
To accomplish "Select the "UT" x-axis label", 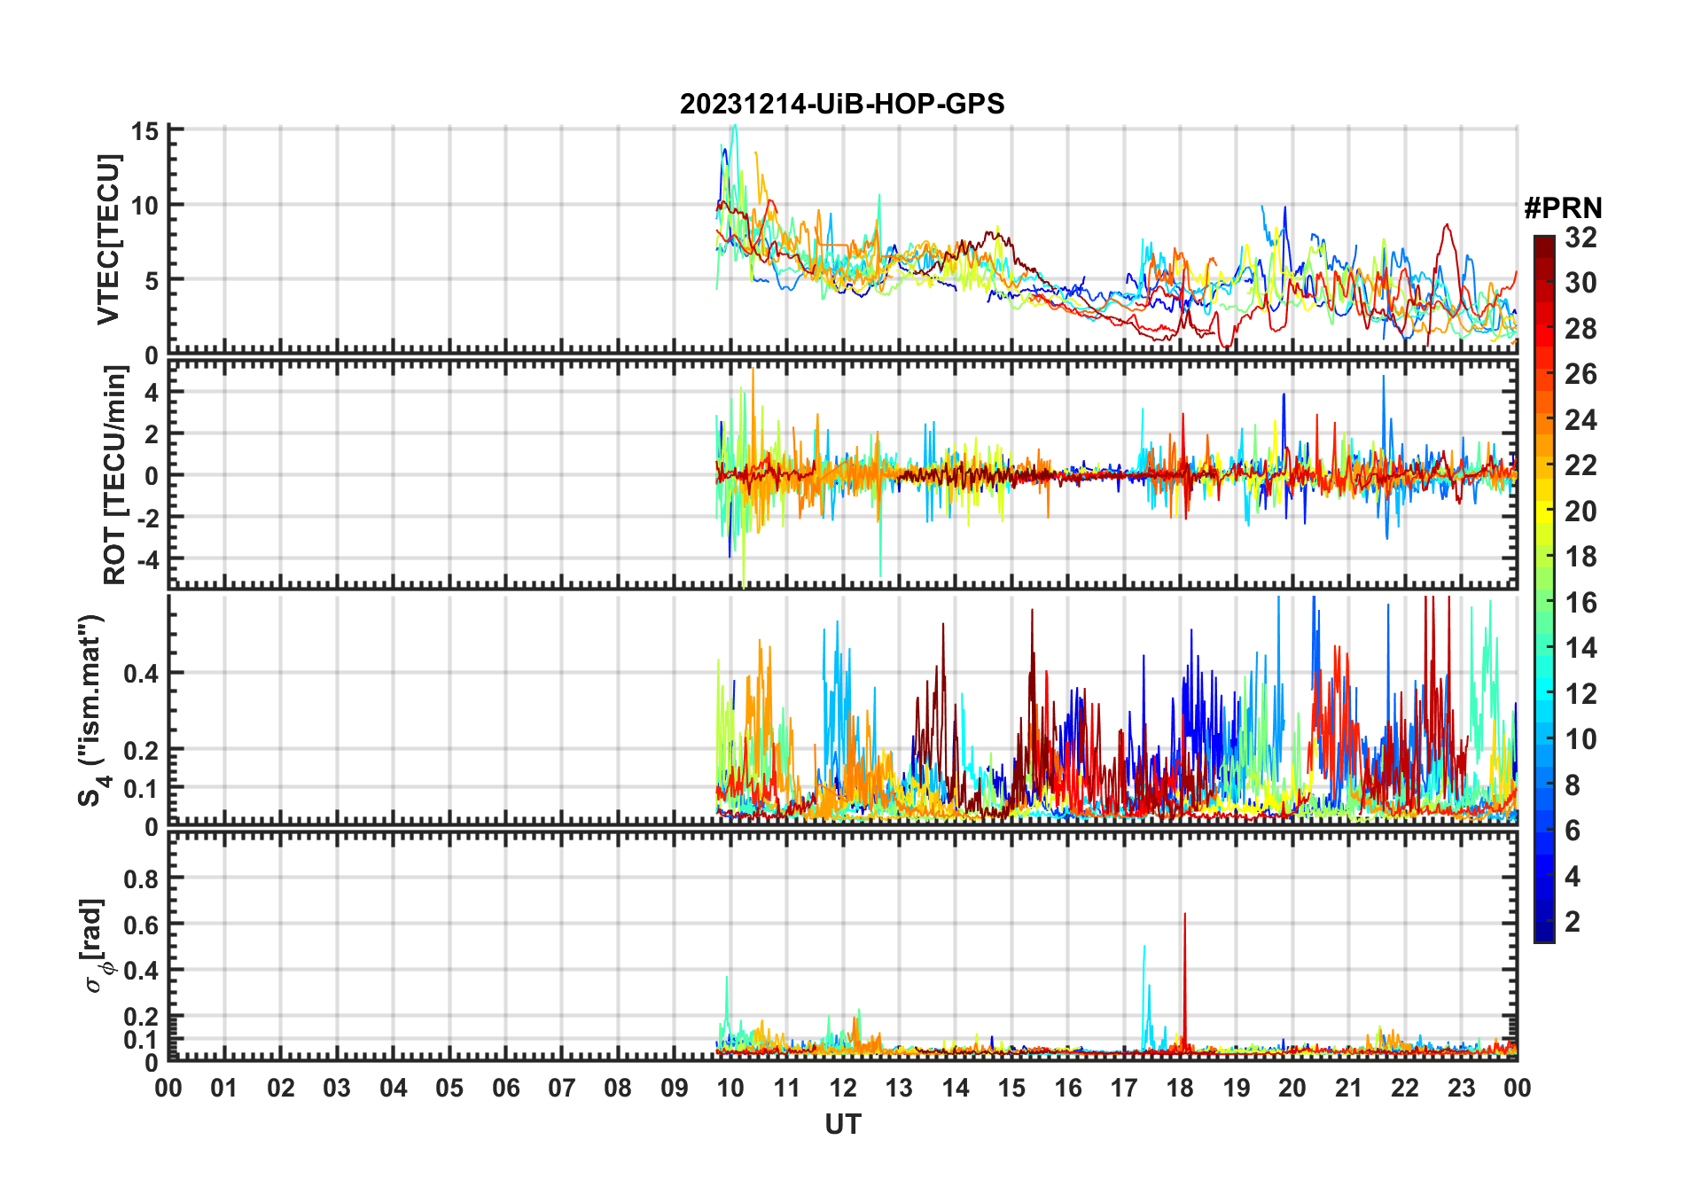I will (x=843, y=1125).
